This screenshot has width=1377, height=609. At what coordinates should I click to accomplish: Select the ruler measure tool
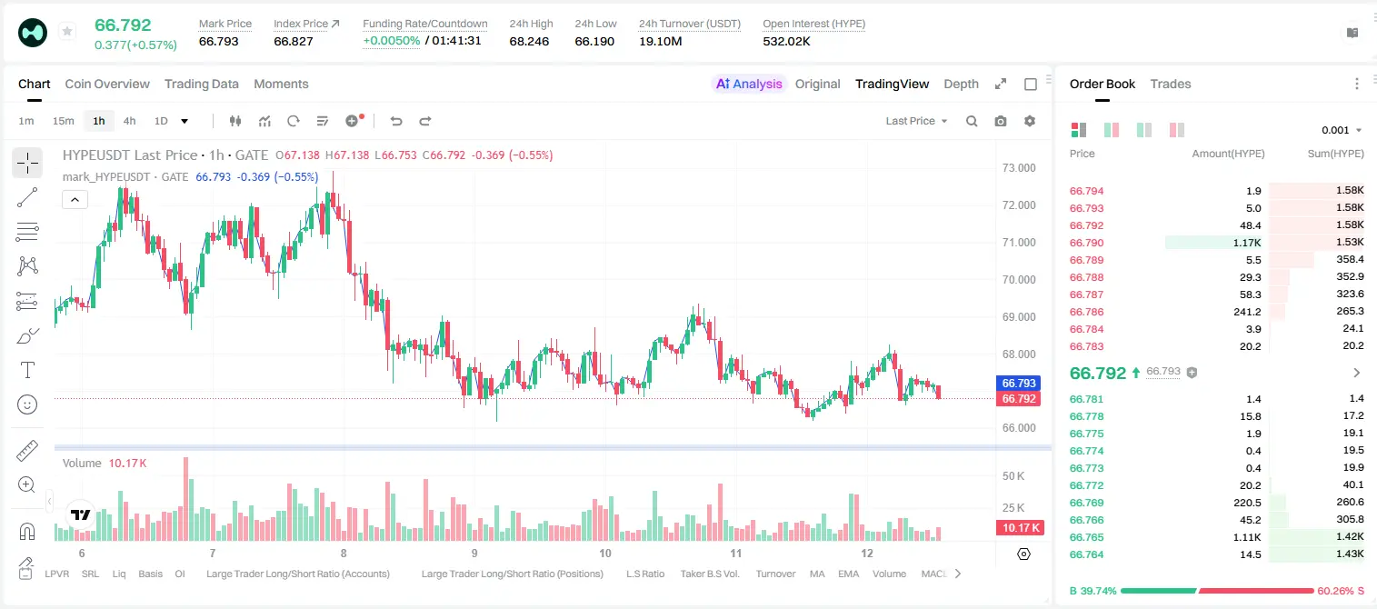click(x=27, y=451)
